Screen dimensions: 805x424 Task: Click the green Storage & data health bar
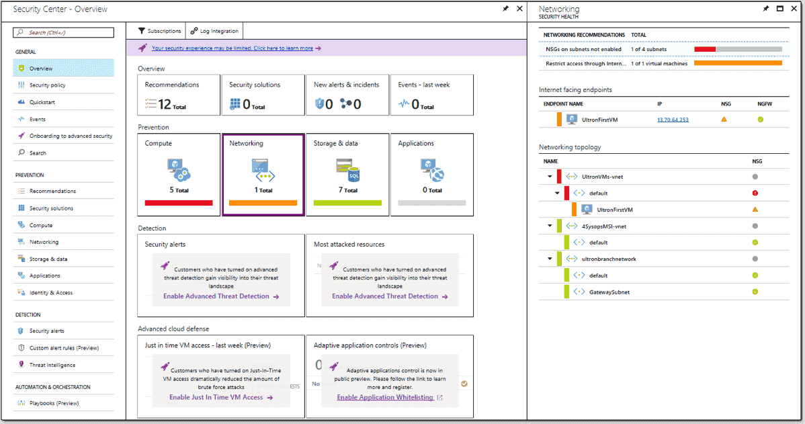click(x=347, y=203)
